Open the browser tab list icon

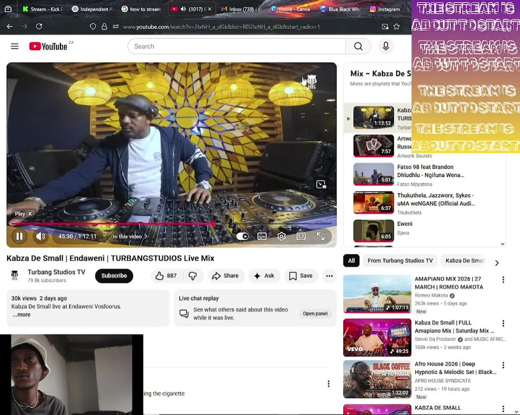pyautogui.click(x=8, y=9)
